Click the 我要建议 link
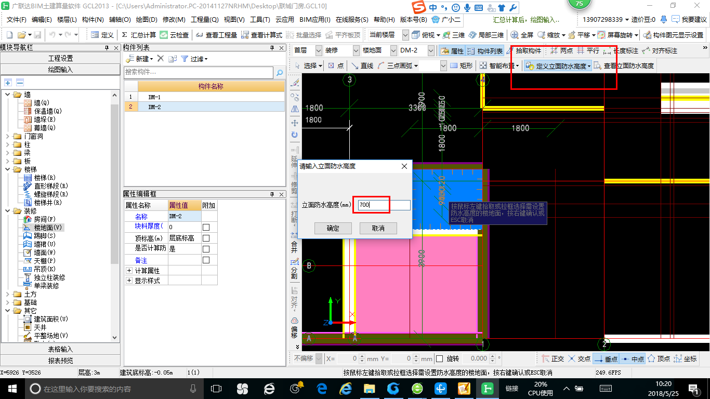 pos(690,20)
